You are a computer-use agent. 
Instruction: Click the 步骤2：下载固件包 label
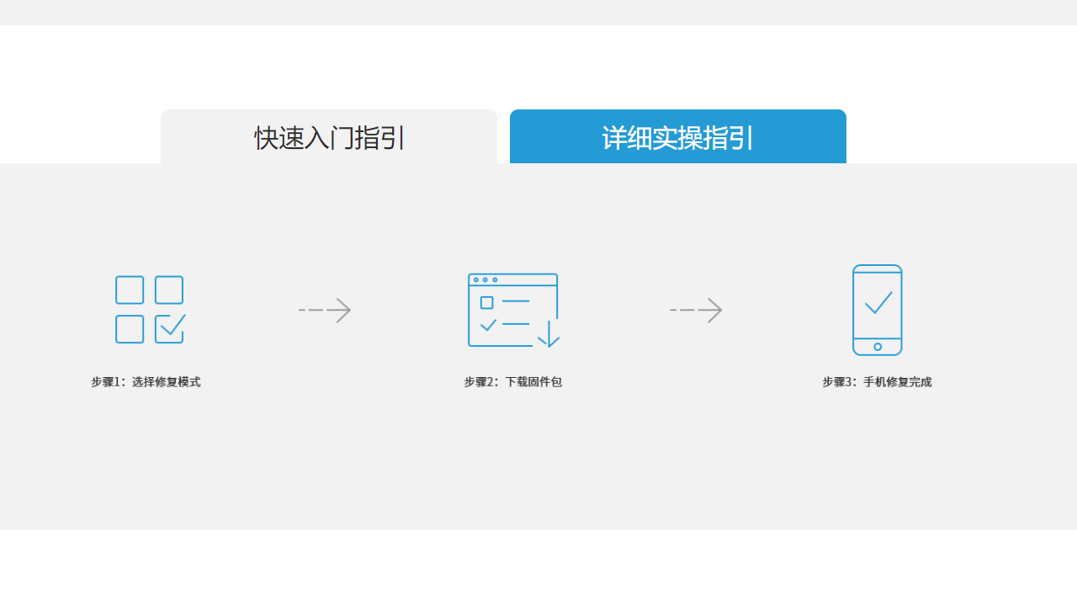pos(512,382)
